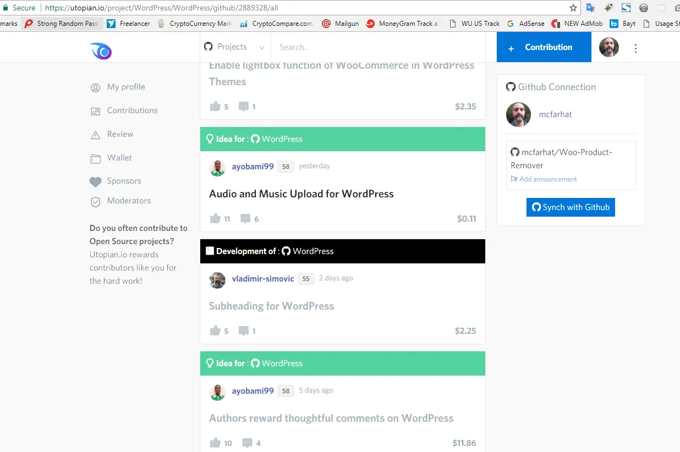Image resolution: width=680 pixels, height=452 pixels.
Task: Like the Audio and Music Upload post
Action: coord(215,218)
